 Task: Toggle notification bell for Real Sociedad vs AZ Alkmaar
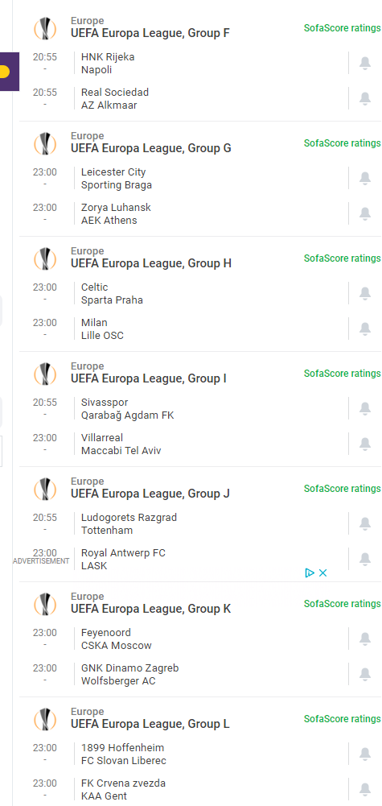coord(364,99)
